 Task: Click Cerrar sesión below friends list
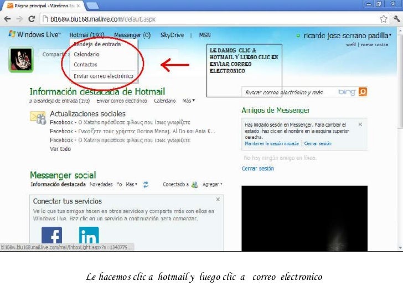257,169
